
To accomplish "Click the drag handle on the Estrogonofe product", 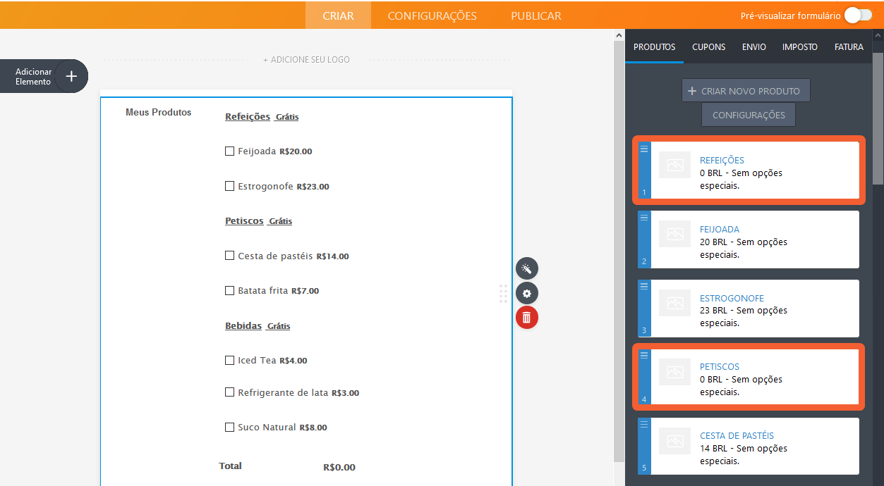I will point(643,286).
